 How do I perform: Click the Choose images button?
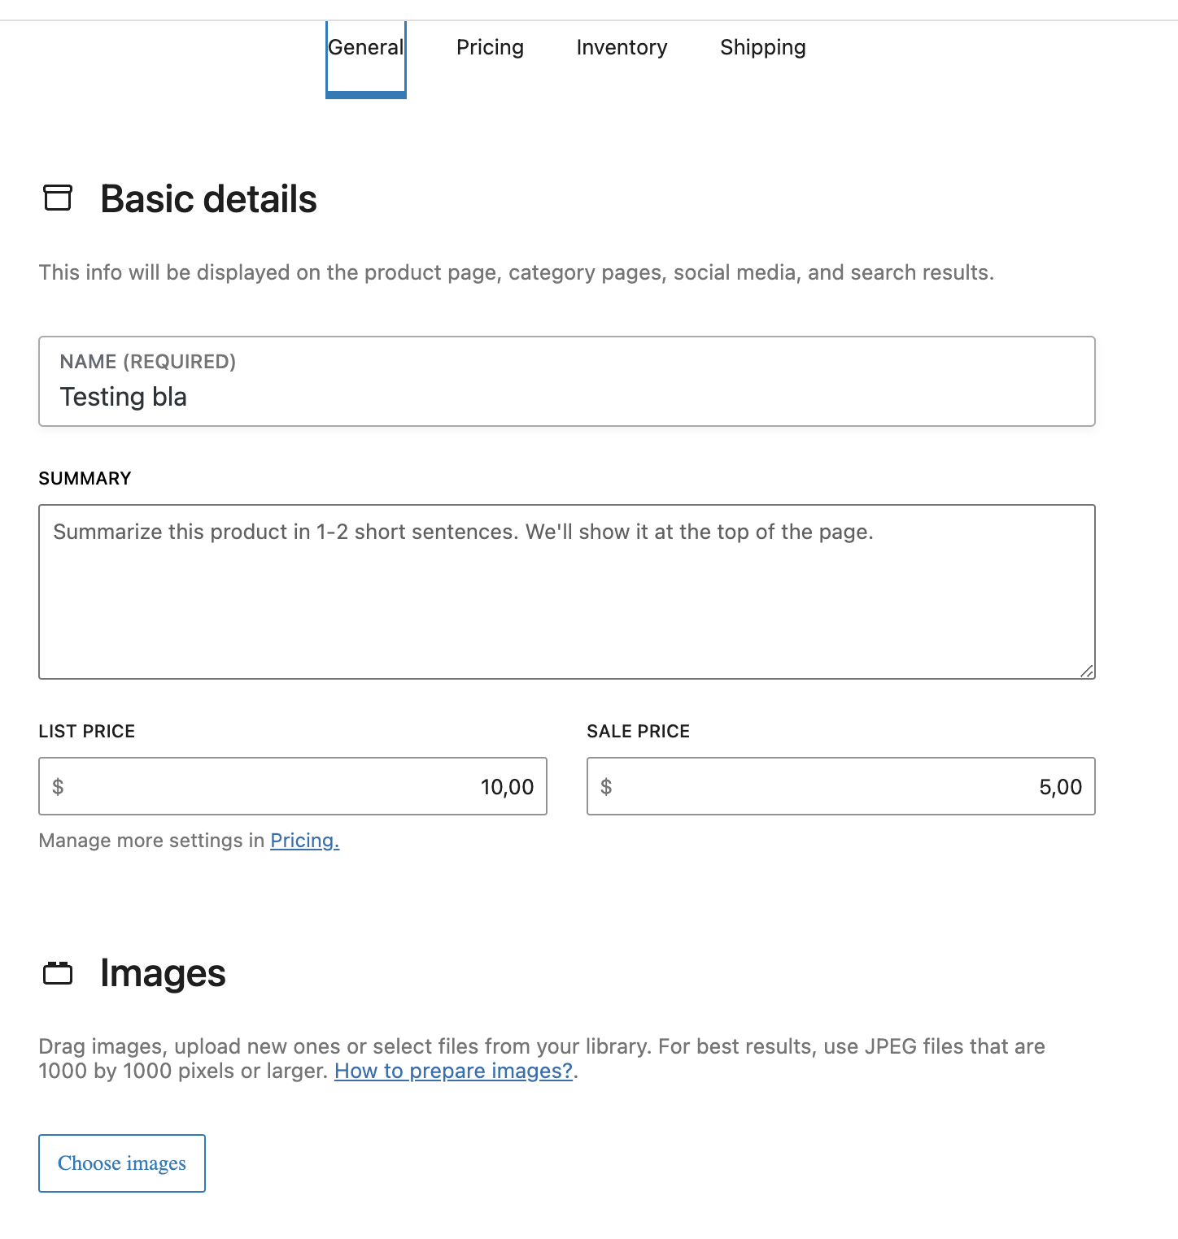(x=121, y=1163)
